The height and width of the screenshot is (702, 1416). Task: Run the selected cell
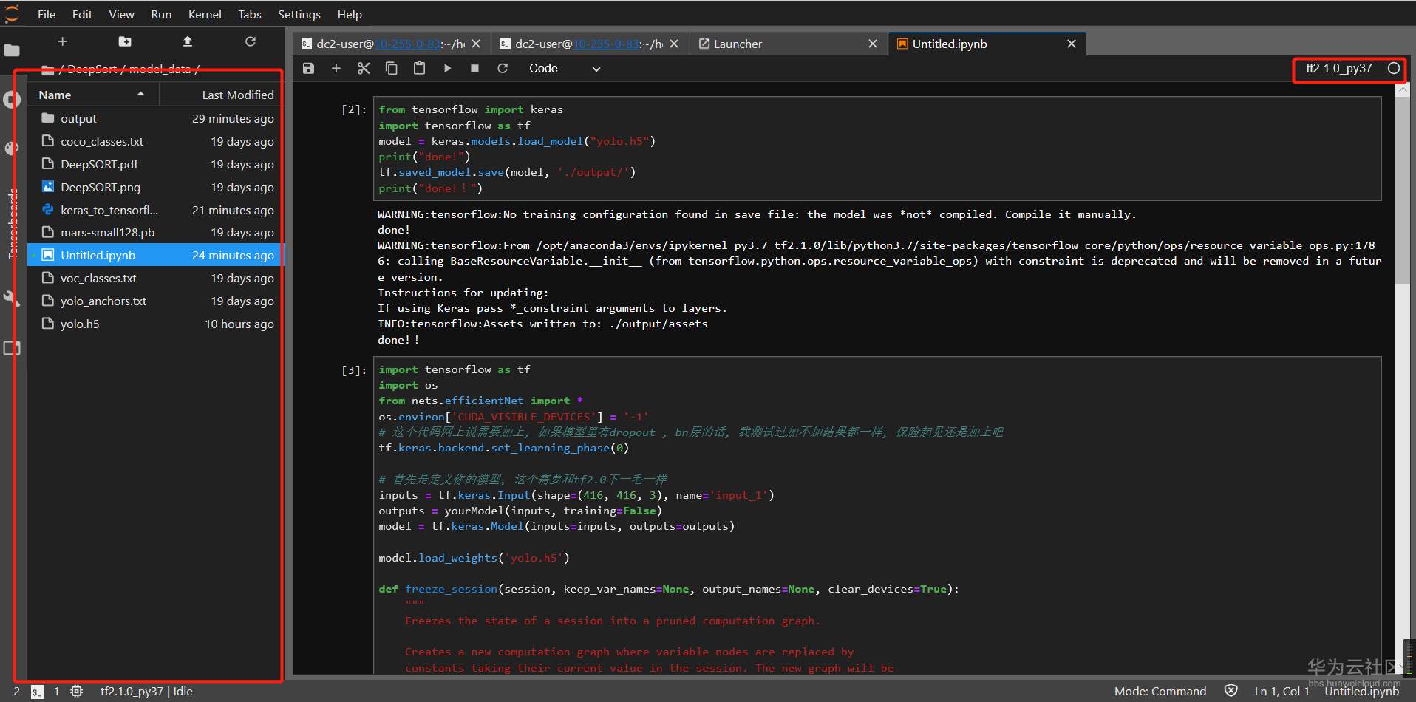447,68
